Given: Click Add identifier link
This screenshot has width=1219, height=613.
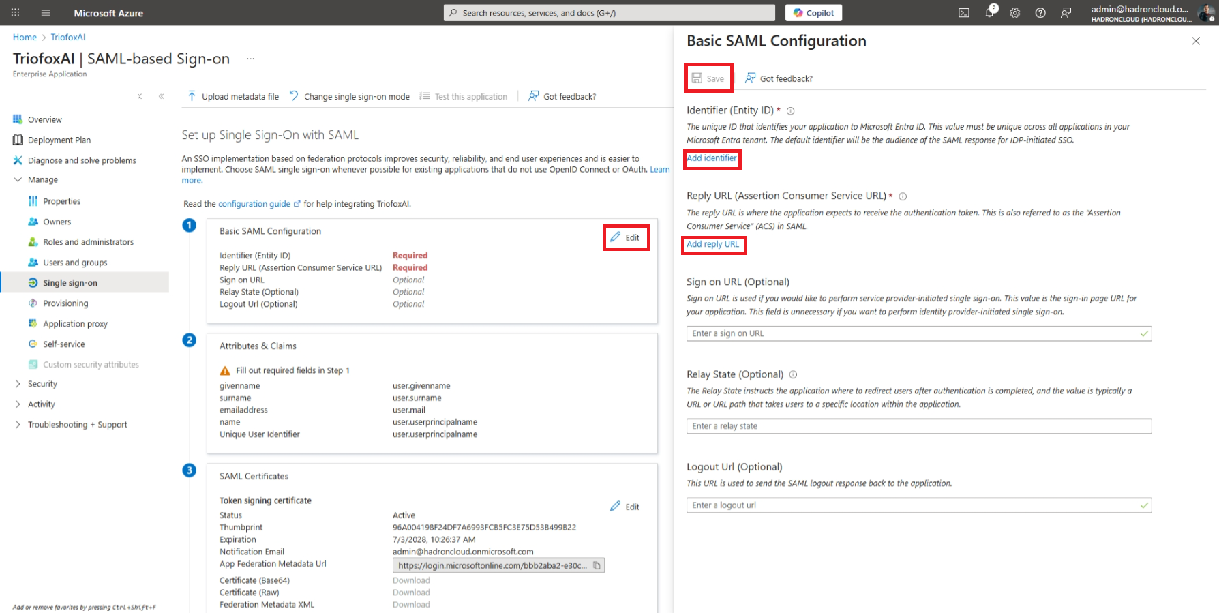Looking at the screenshot, I should [x=712, y=158].
